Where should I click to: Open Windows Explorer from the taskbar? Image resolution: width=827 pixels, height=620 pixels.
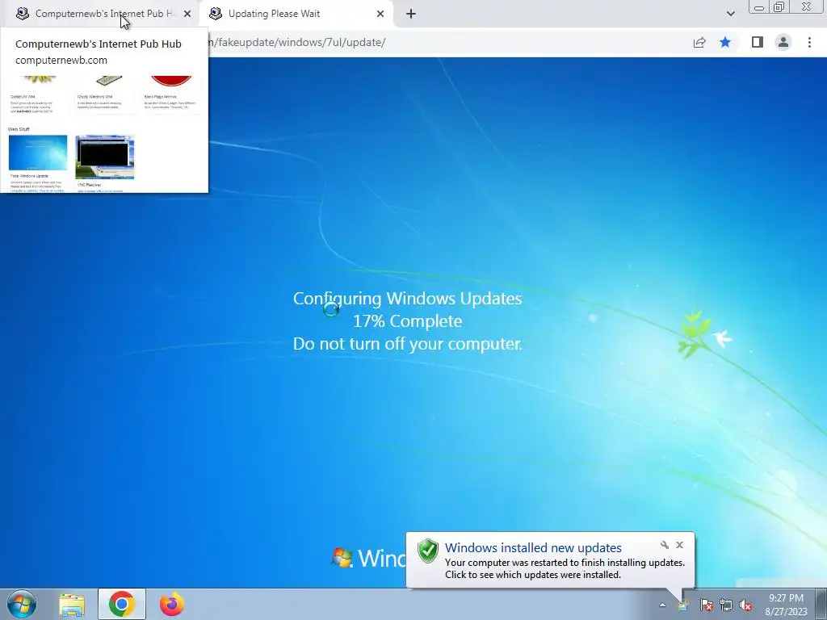tap(72, 605)
